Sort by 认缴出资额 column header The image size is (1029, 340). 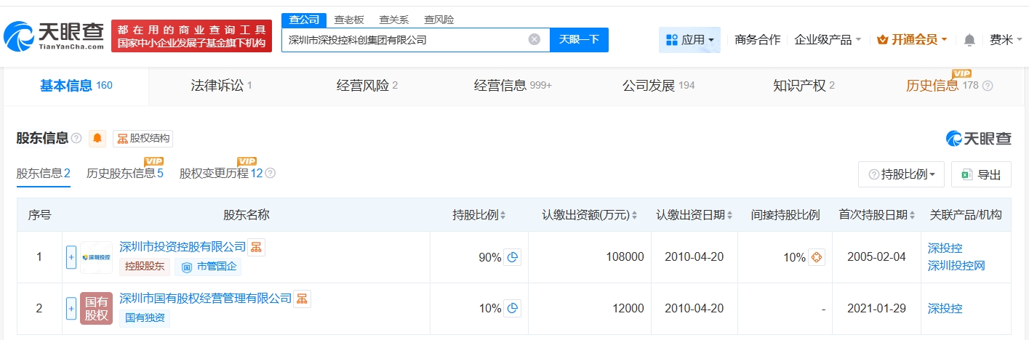589,215
